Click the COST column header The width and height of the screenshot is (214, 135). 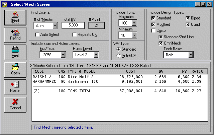131,71
